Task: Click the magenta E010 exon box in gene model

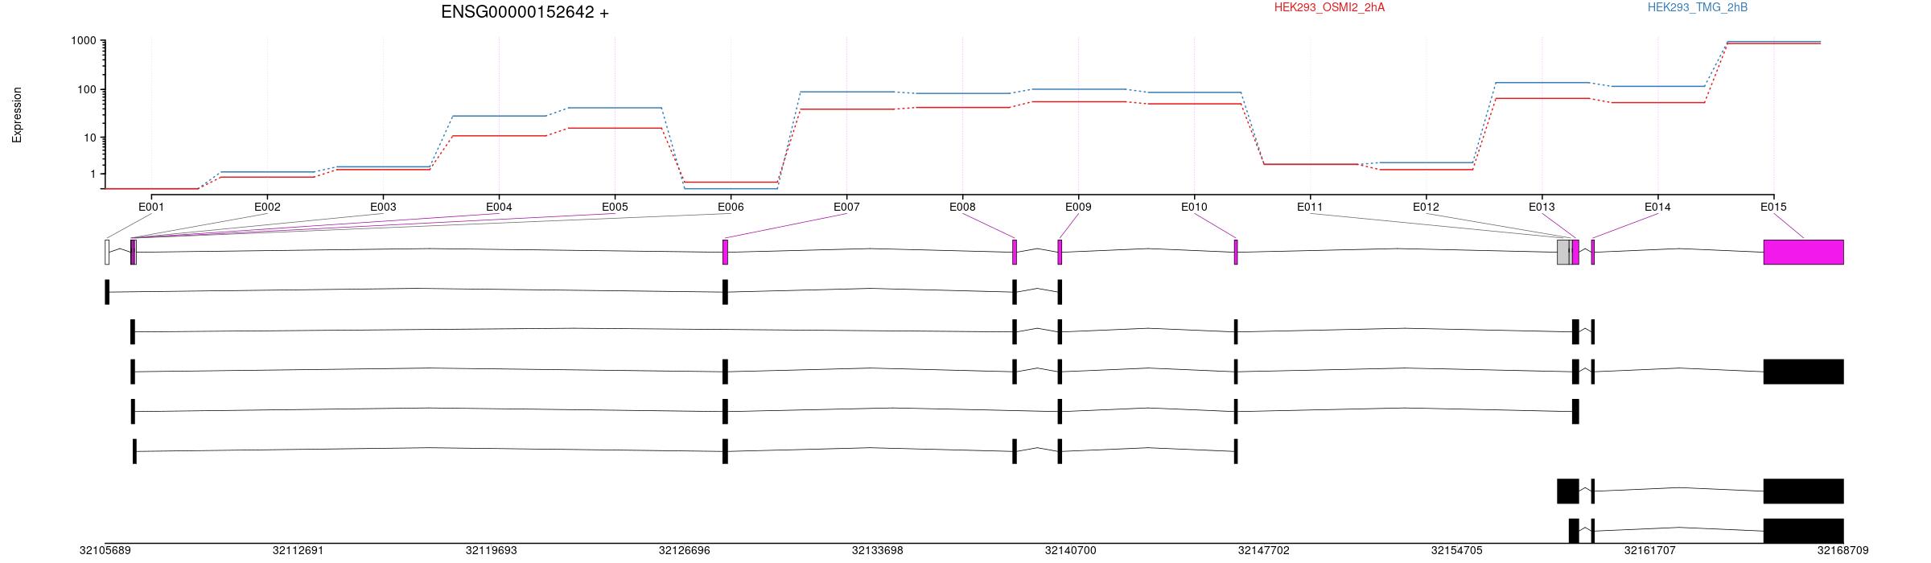Action: (1236, 252)
